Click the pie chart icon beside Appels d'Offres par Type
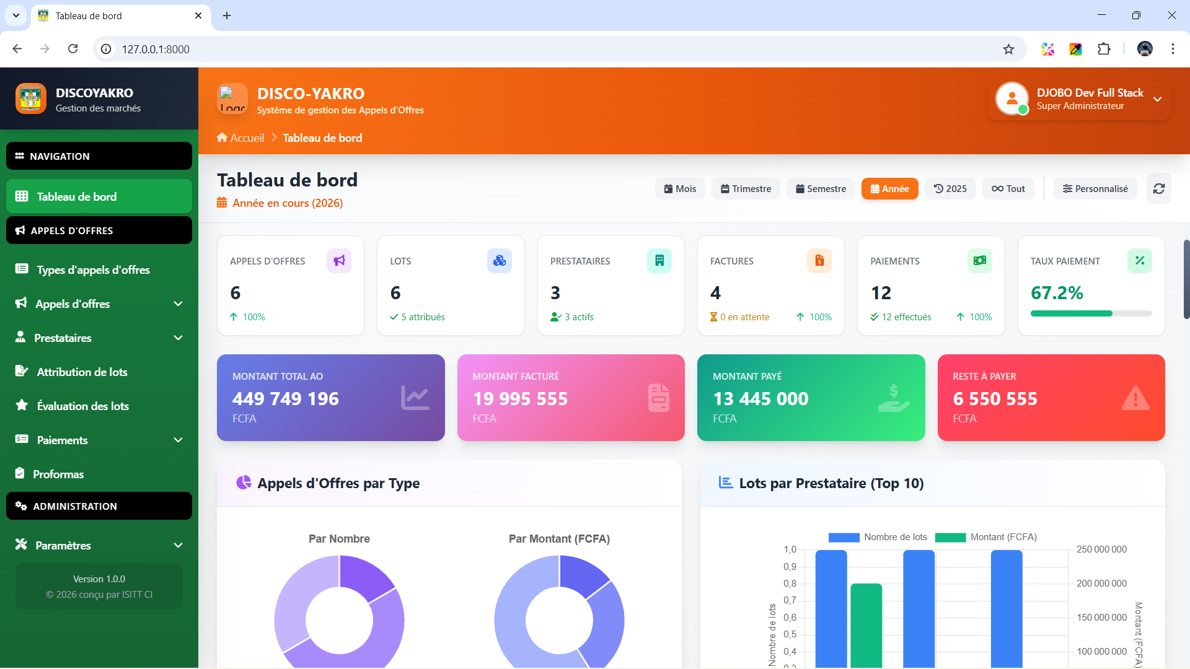The width and height of the screenshot is (1190, 669). 244,483
